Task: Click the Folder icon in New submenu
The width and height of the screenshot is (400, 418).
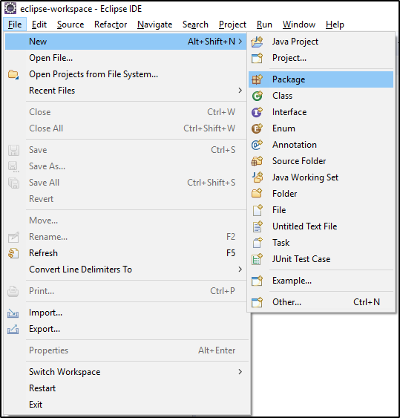Action: tap(258, 194)
